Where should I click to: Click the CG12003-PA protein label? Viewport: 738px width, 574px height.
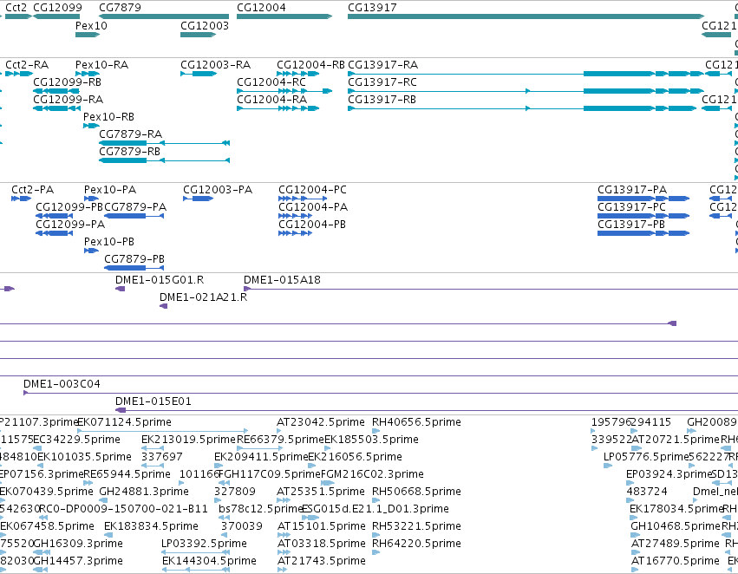[x=218, y=190]
